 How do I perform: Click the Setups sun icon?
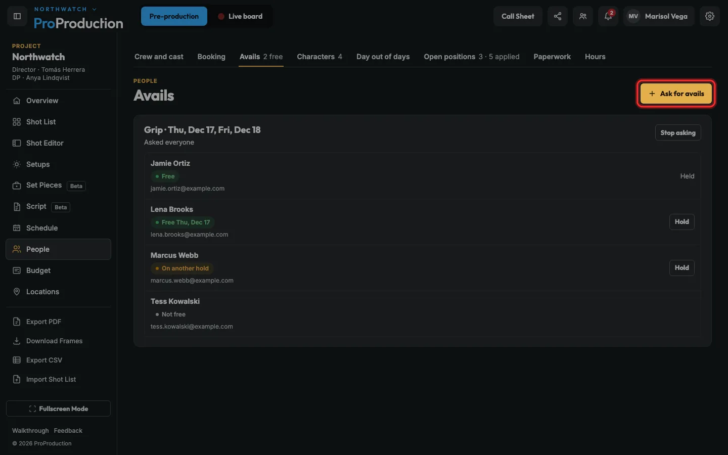click(17, 164)
